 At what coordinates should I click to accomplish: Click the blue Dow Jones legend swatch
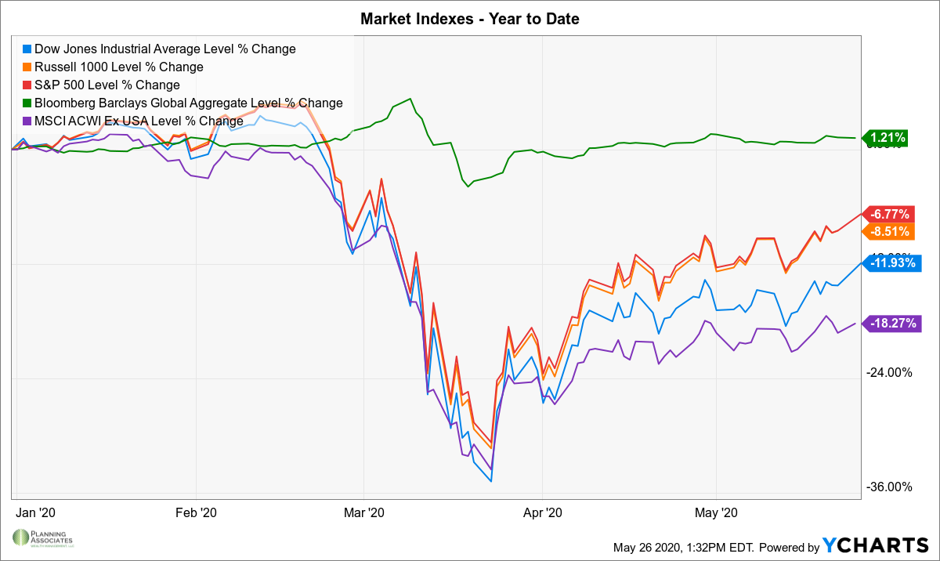27,49
